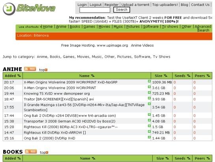The width and height of the screenshot is (215, 162).
Task: Click the Login link
Action: point(82,5)
